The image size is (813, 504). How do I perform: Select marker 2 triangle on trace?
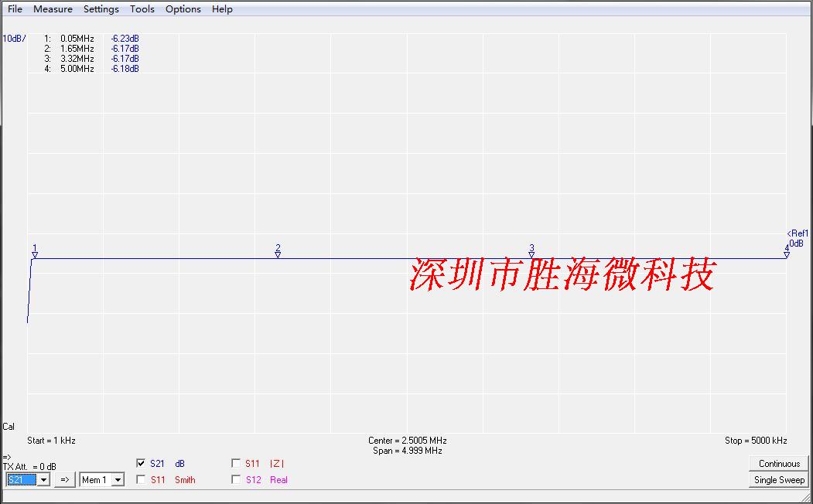pyautogui.click(x=278, y=255)
